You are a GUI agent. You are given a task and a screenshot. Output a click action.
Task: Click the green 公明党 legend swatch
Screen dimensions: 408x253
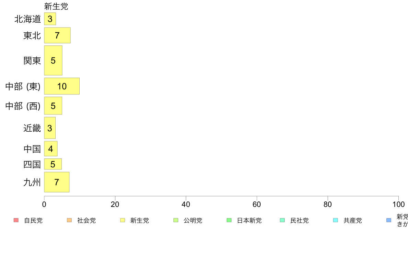point(176,220)
